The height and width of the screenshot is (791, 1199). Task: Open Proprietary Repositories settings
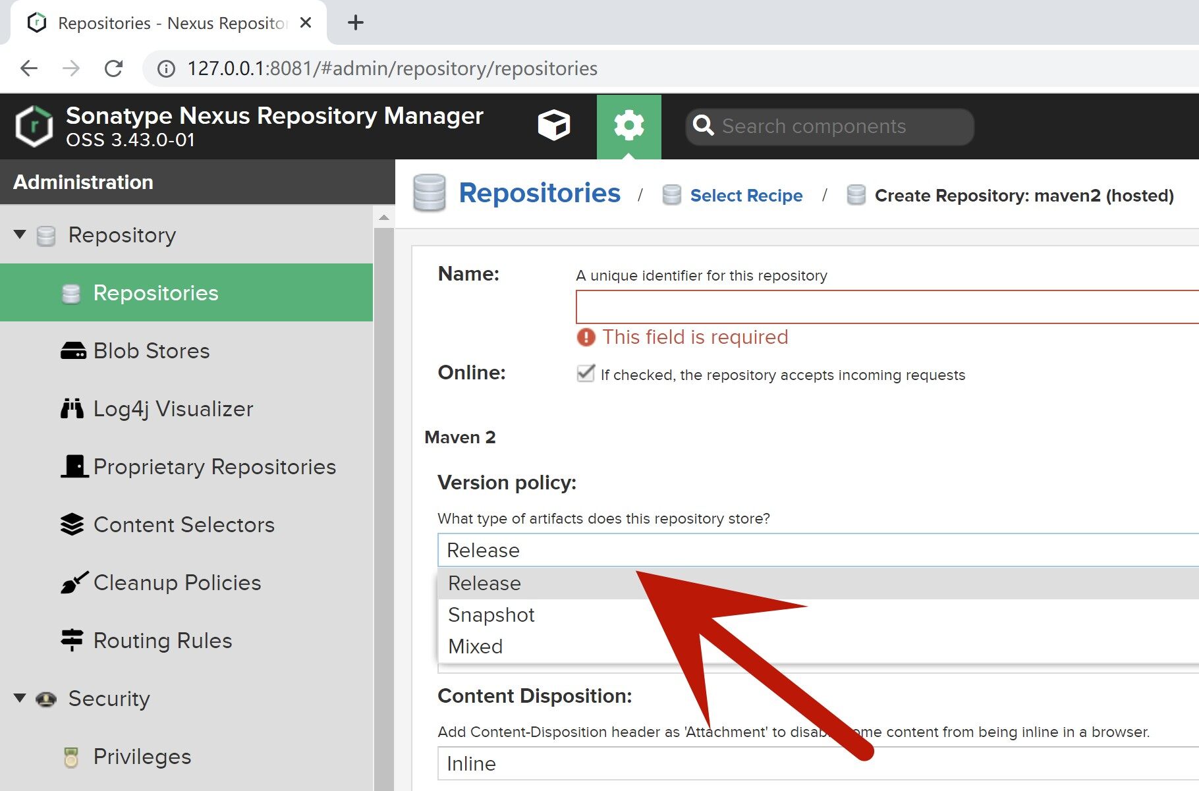click(214, 466)
